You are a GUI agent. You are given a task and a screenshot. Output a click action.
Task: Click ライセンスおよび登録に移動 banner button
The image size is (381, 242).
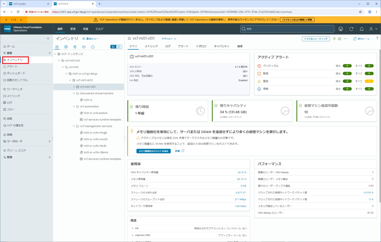[297, 20]
